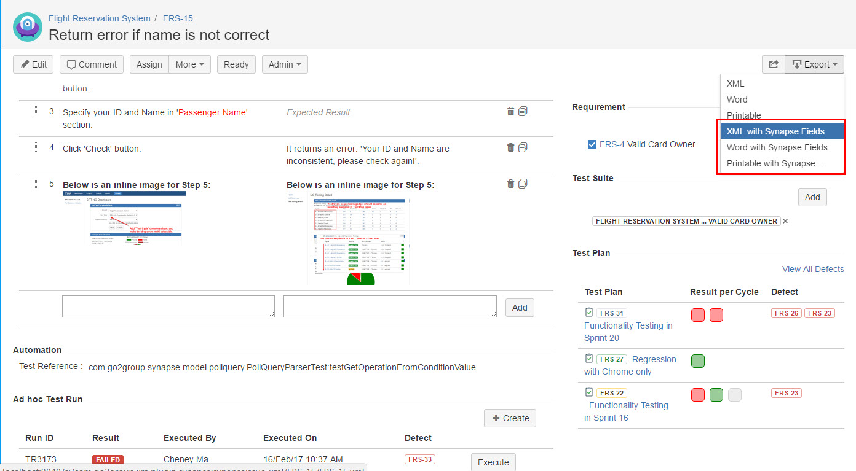Create a new ad hoc test run

click(510, 418)
